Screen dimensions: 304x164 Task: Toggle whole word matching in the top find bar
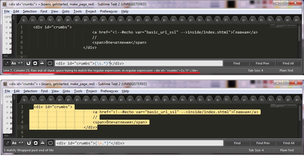(x=20, y=63)
